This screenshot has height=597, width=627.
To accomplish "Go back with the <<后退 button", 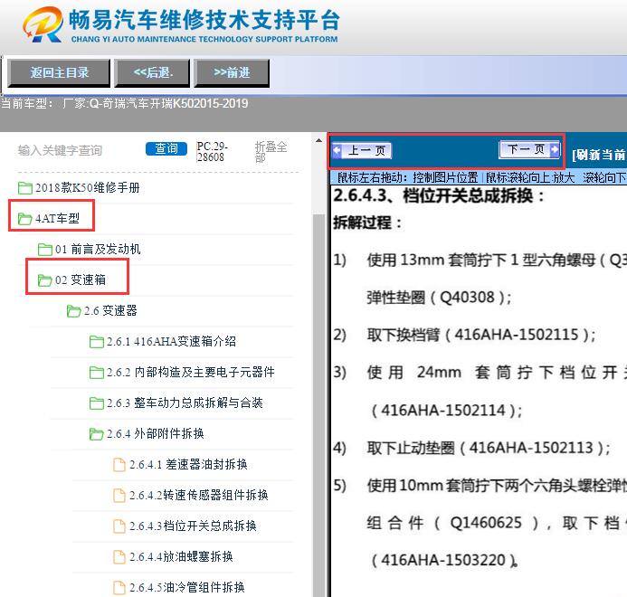I will [x=152, y=72].
